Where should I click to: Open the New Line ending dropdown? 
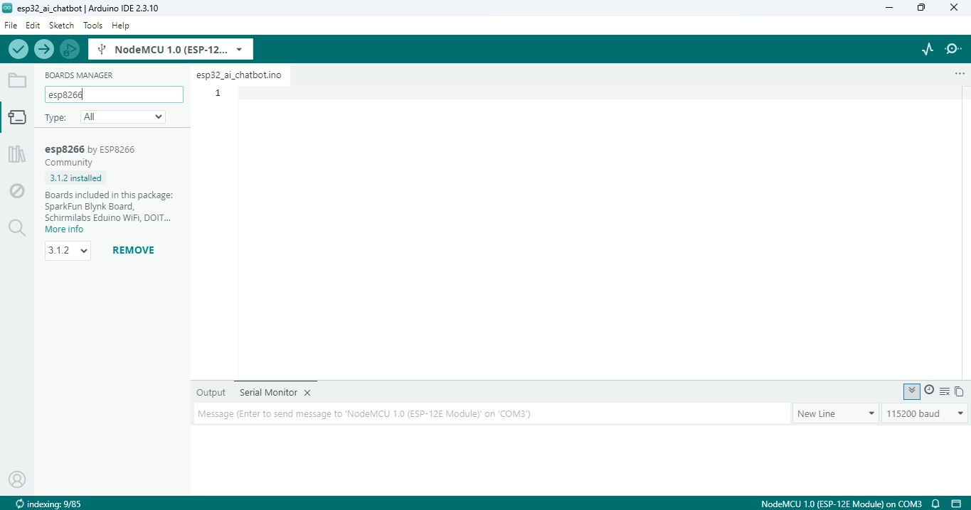click(x=836, y=413)
